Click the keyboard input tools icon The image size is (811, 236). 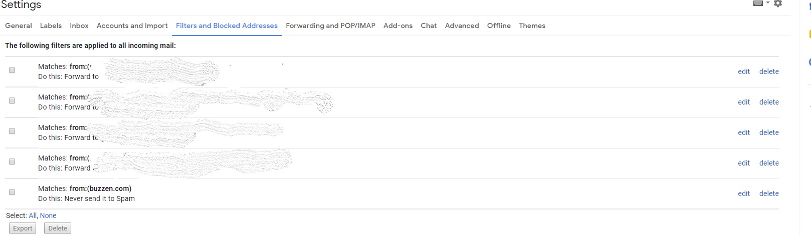[758, 3]
